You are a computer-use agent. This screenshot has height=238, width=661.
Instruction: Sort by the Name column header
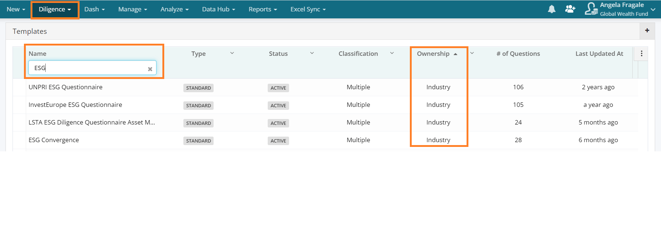38,54
